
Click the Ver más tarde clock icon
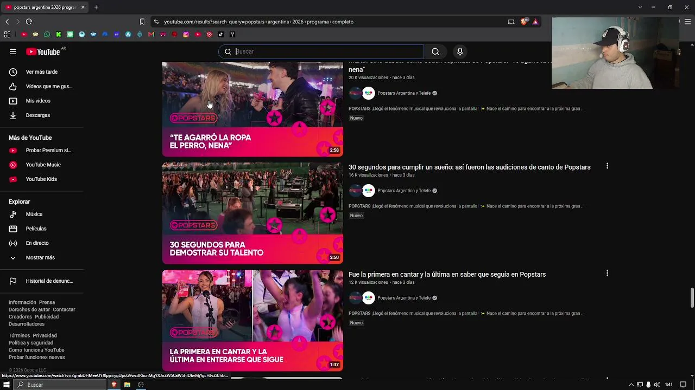13,72
